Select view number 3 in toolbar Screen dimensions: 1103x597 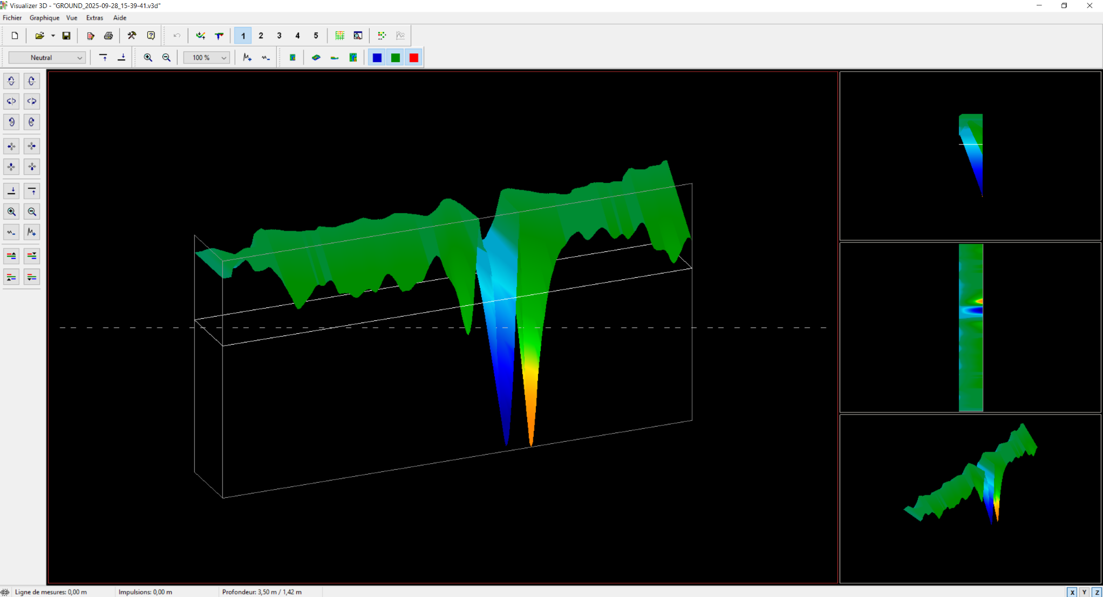coord(279,36)
